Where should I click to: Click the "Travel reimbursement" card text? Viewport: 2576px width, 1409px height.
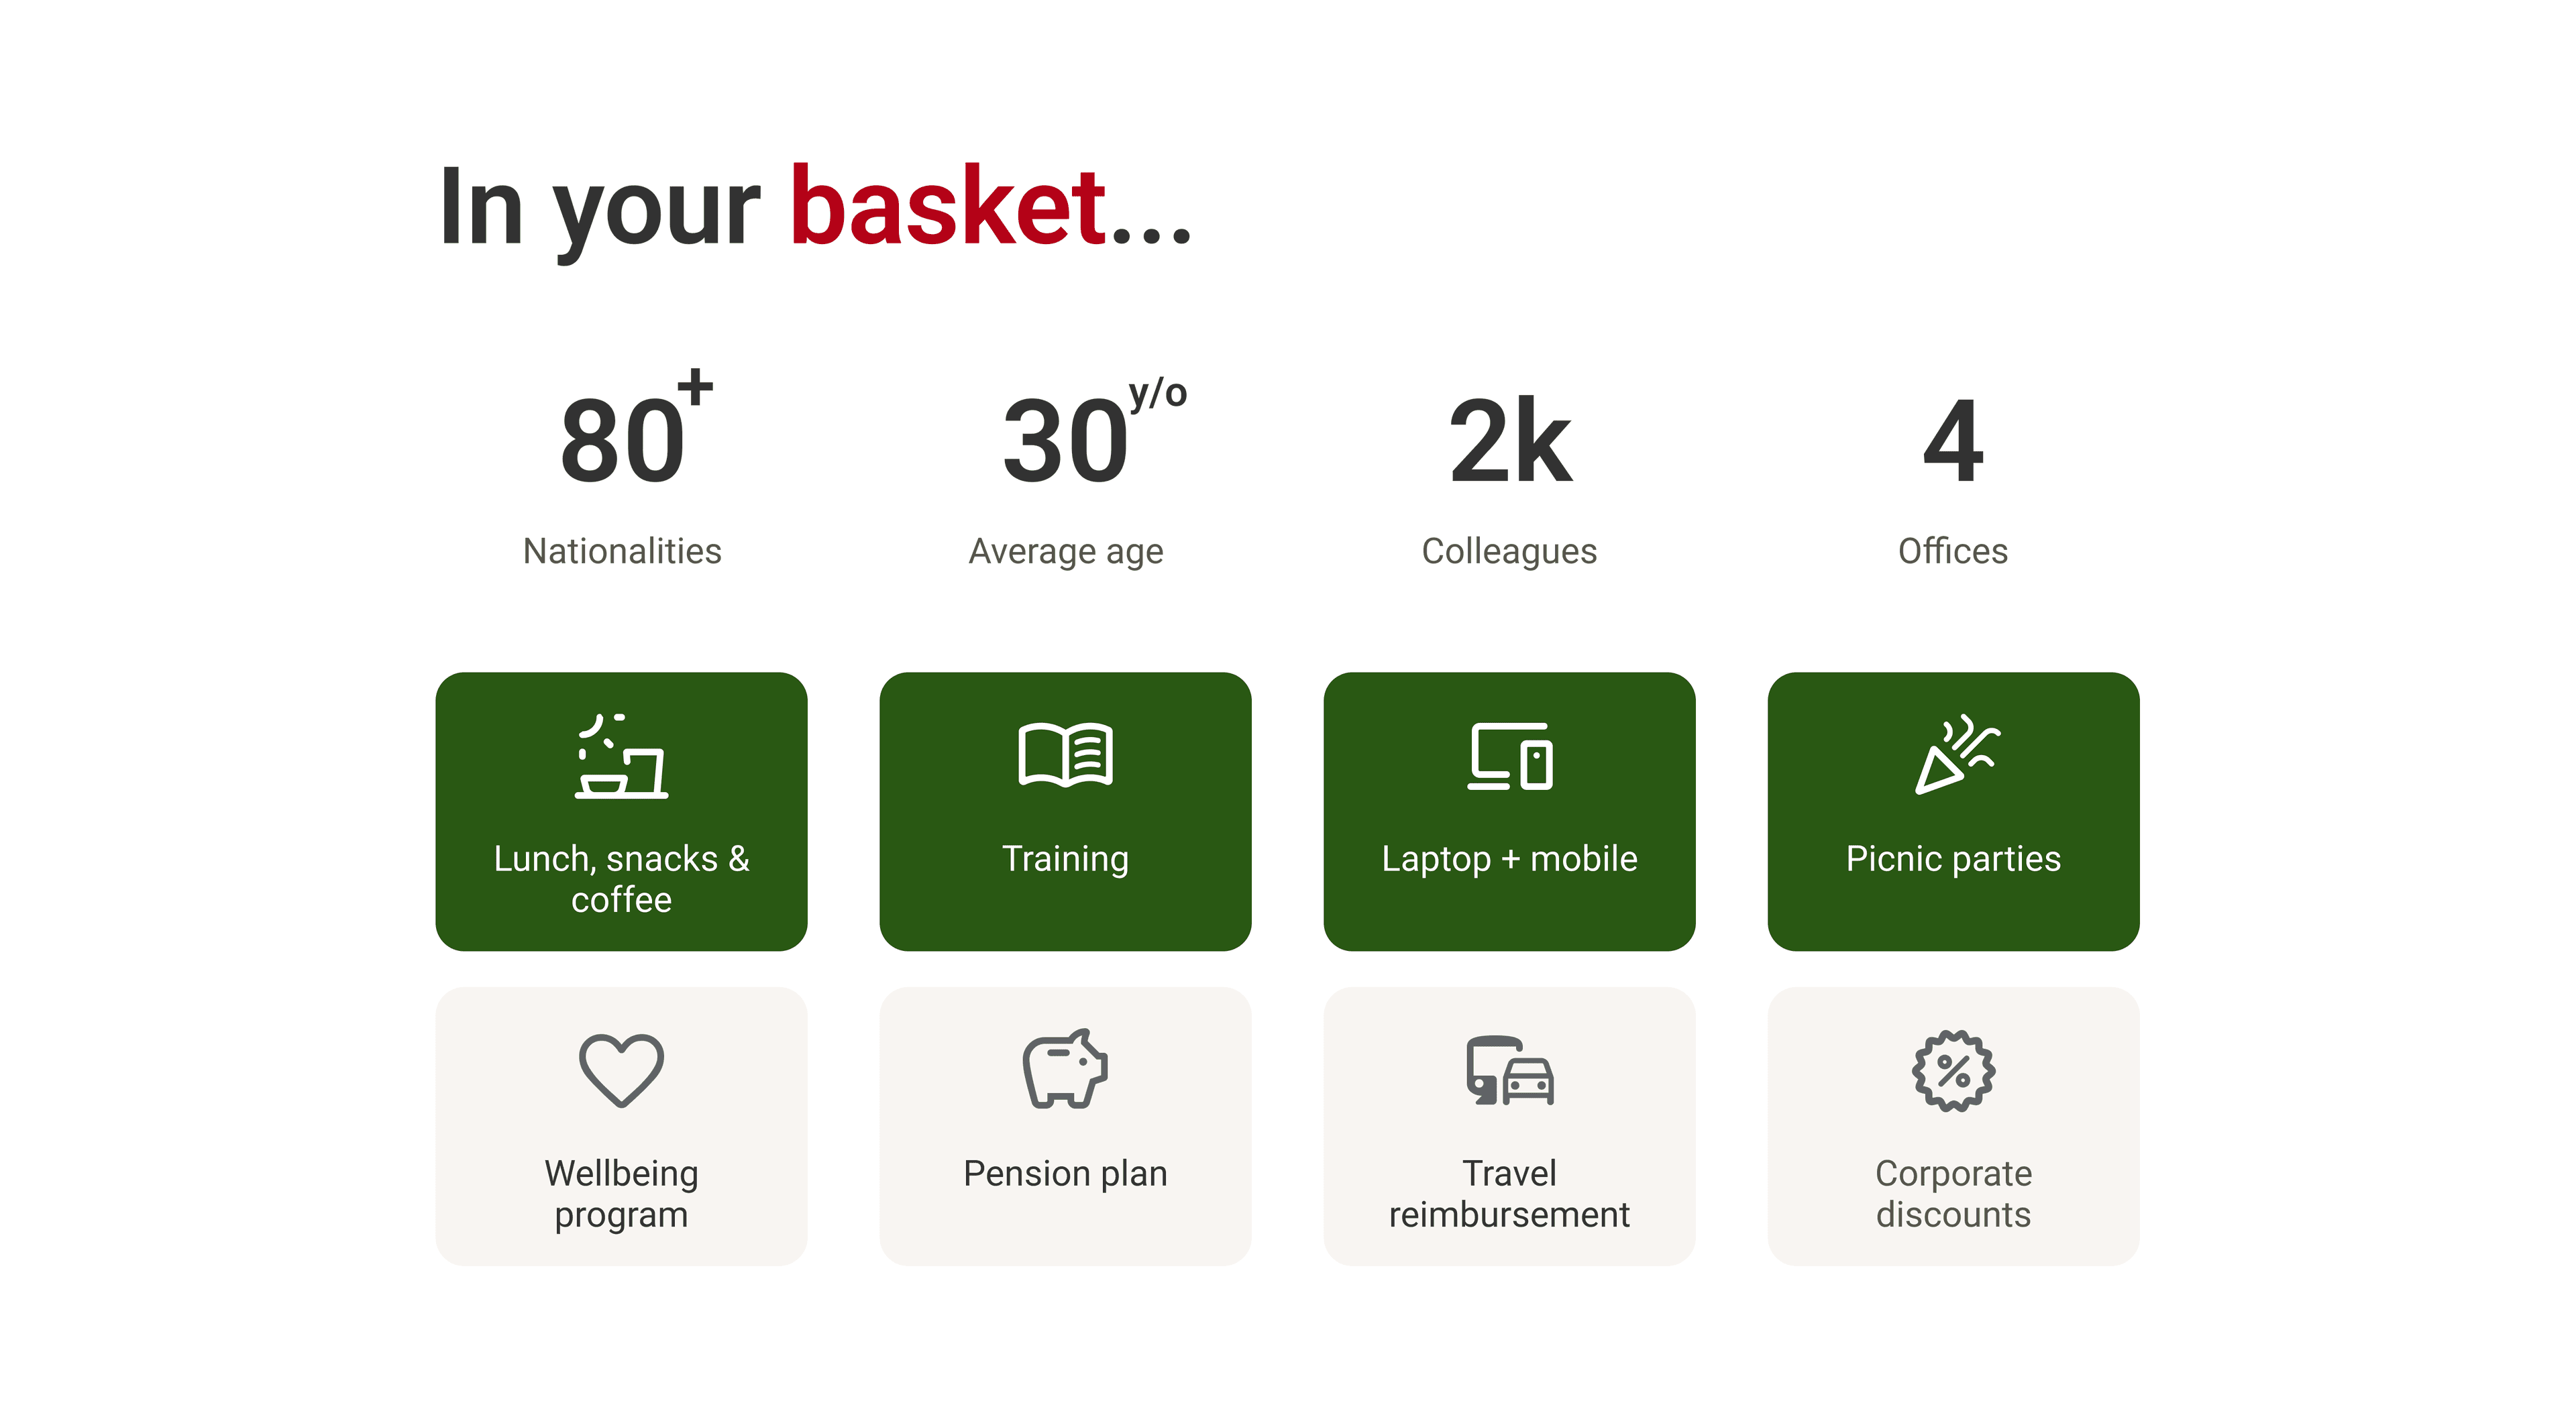click(x=1509, y=1194)
